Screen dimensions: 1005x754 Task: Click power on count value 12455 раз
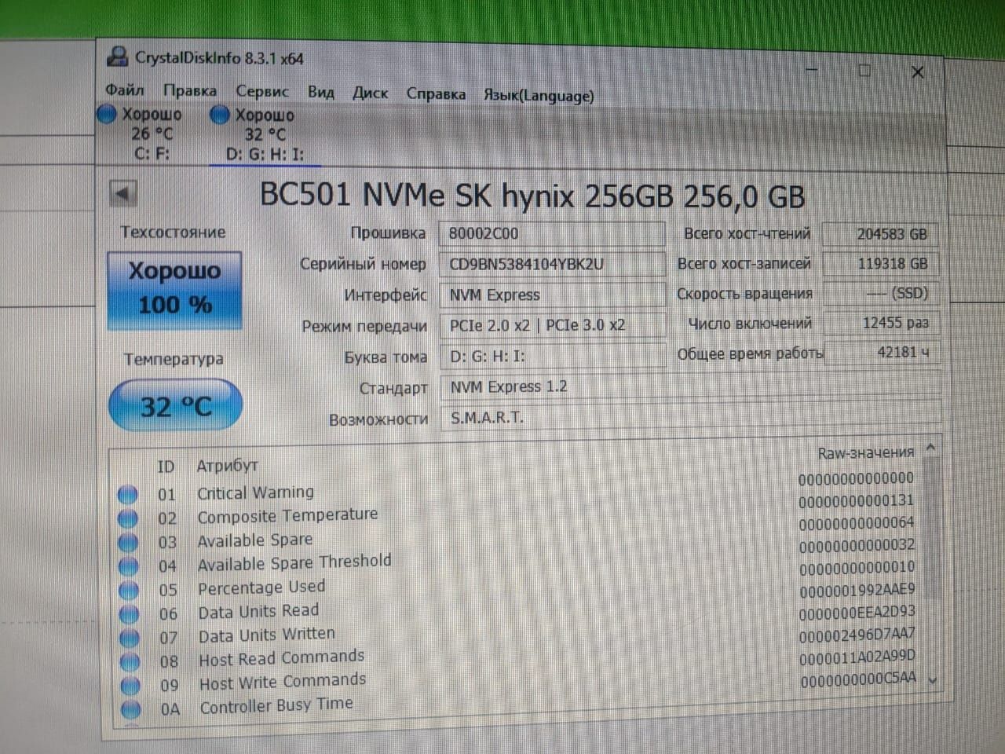[x=881, y=323]
